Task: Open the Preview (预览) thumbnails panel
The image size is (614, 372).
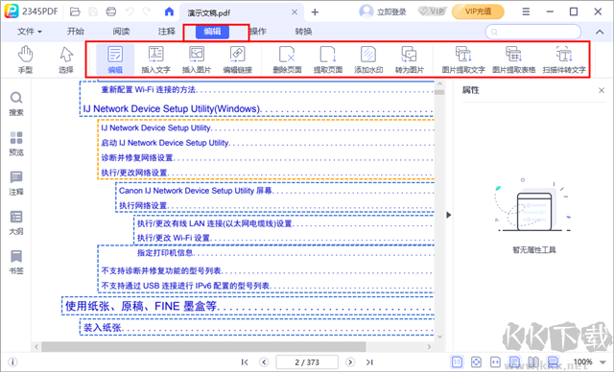Action: (16, 144)
